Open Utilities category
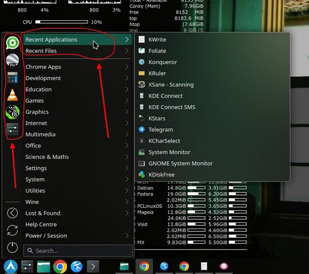Screen dimensions: 309x274 78,191
